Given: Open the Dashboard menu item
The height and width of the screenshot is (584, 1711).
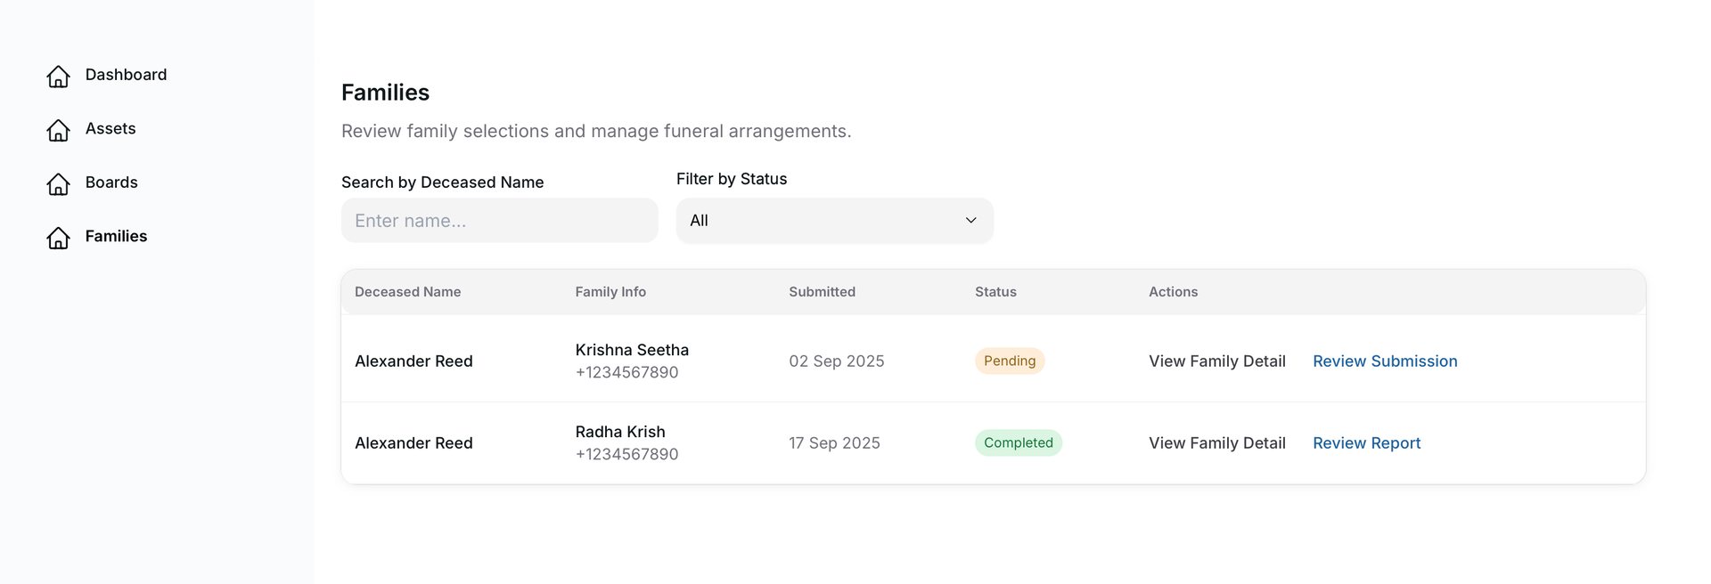Looking at the screenshot, I should [x=126, y=75].
